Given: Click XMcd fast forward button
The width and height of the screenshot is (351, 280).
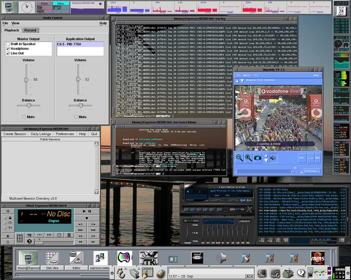Looking at the screenshot, I should click(93, 242).
